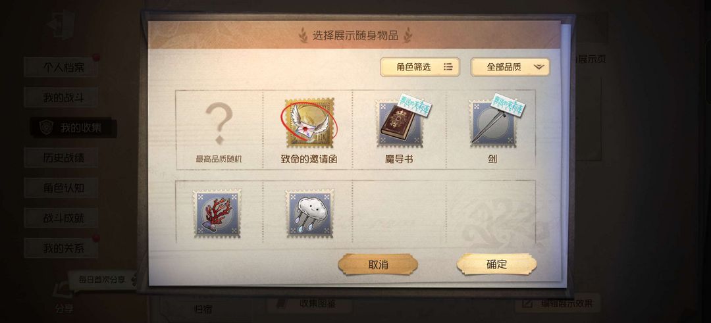Select the 最高品质随机 question mark item
The width and height of the screenshot is (711, 323).
click(219, 130)
